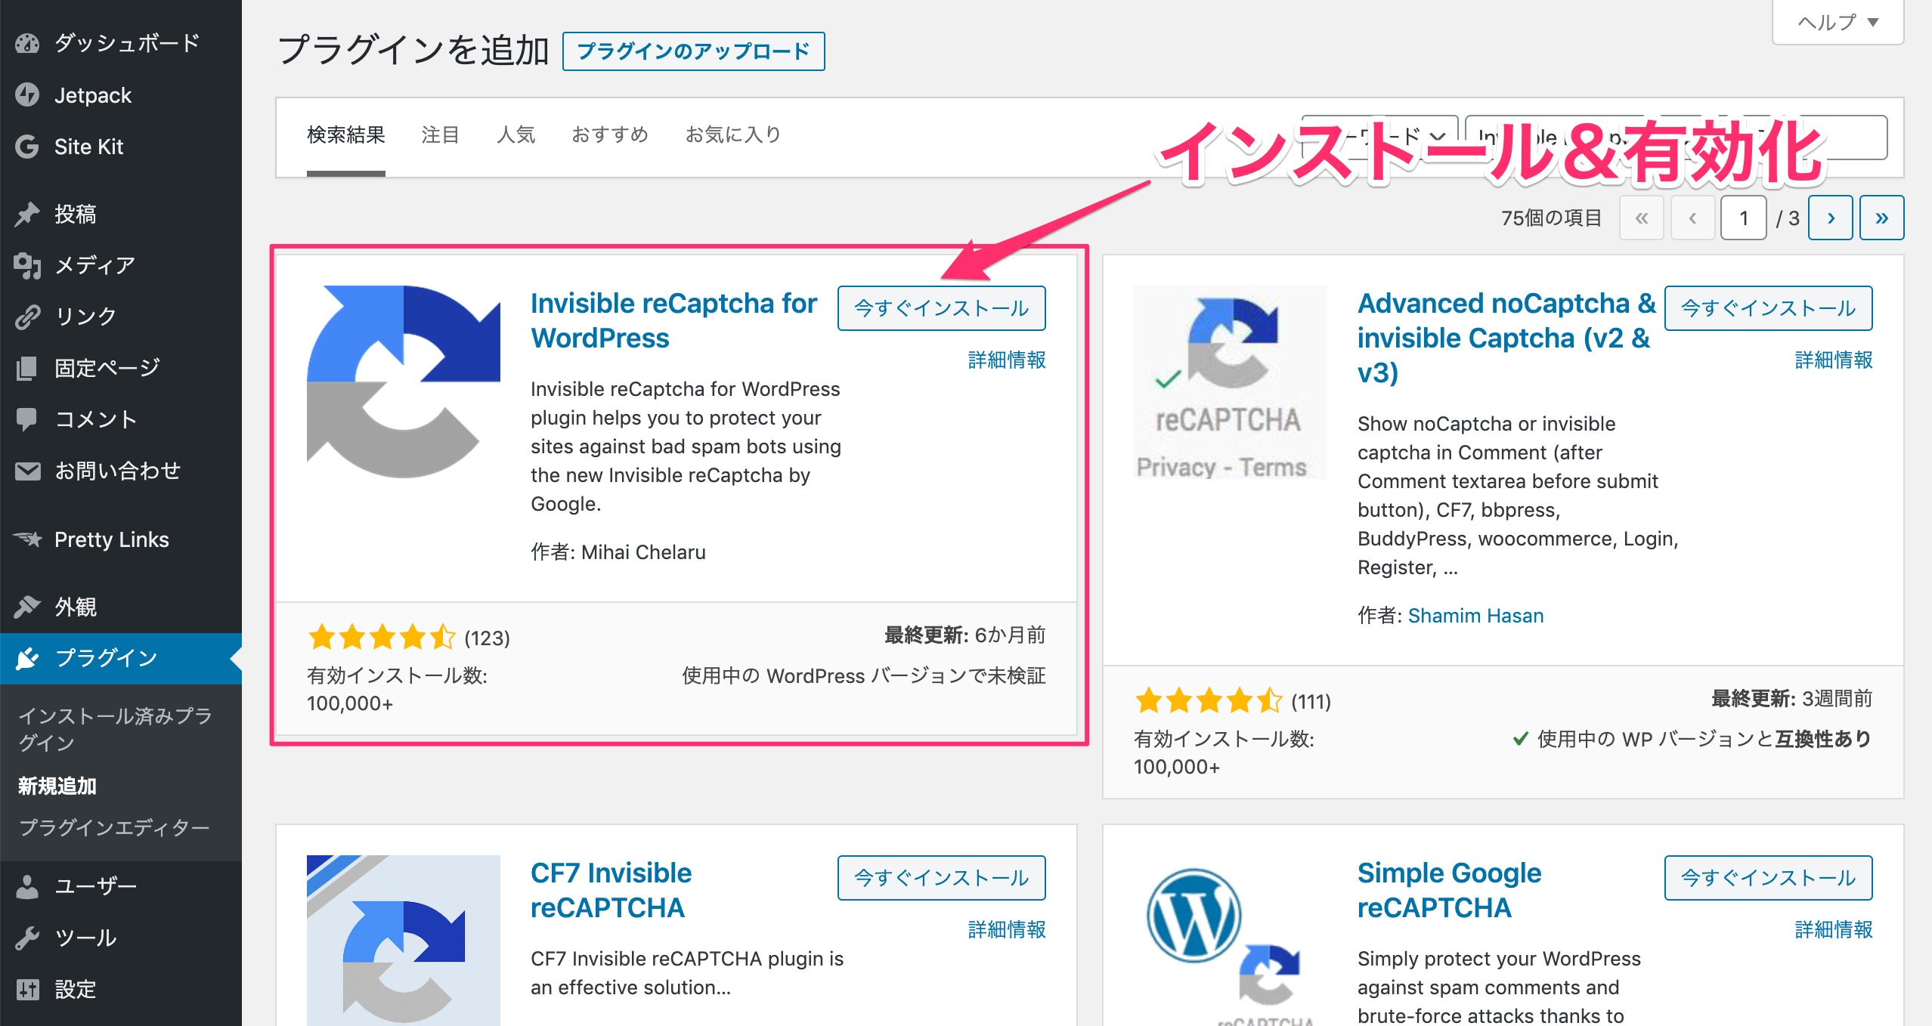Image resolution: width=1932 pixels, height=1026 pixels.
Task: Open プラグインエディター submenu item
Action: 114,829
